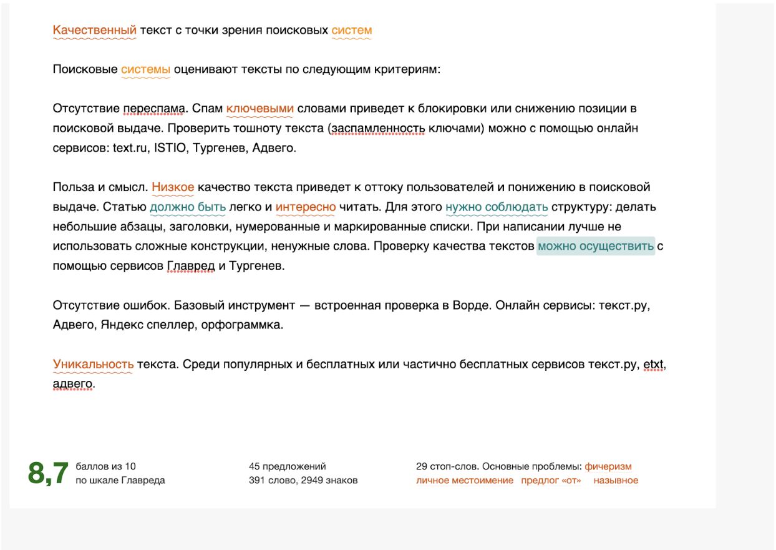The width and height of the screenshot is (776, 550).
Task: Select the "назывное" problem link
Action: pyautogui.click(x=616, y=481)
